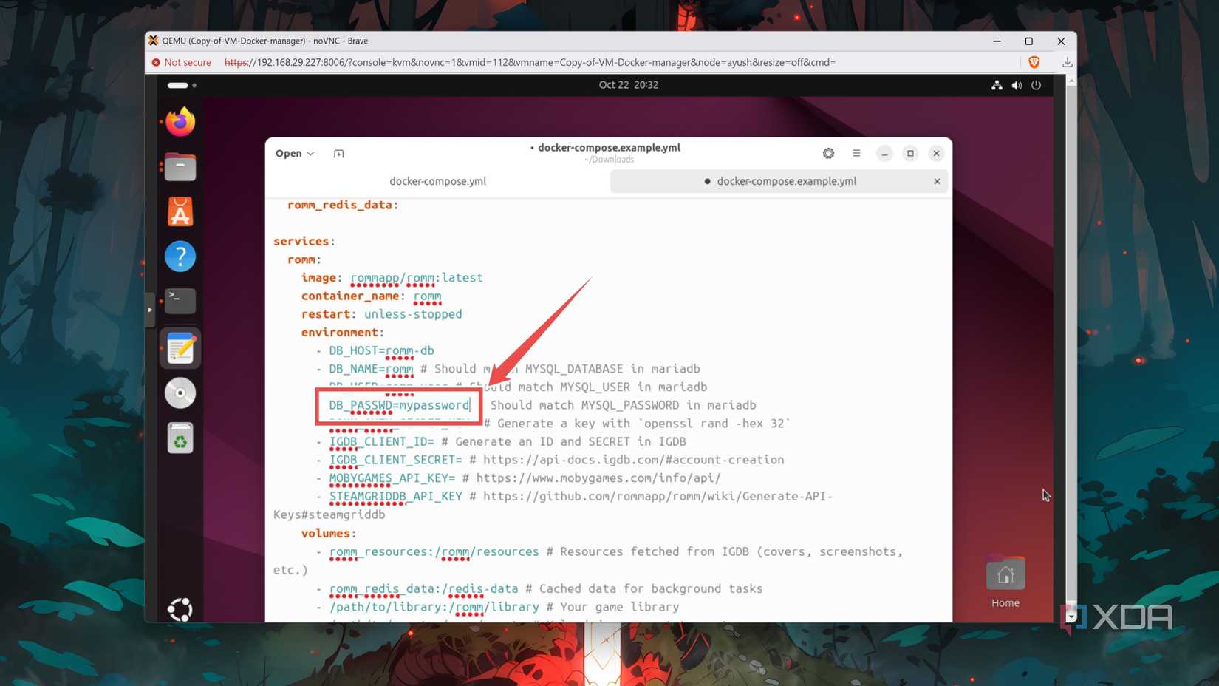The image size is (1219, 686).
Task: Click the romm_resources:/romm/resources volume line
Action: pos(434,551)
